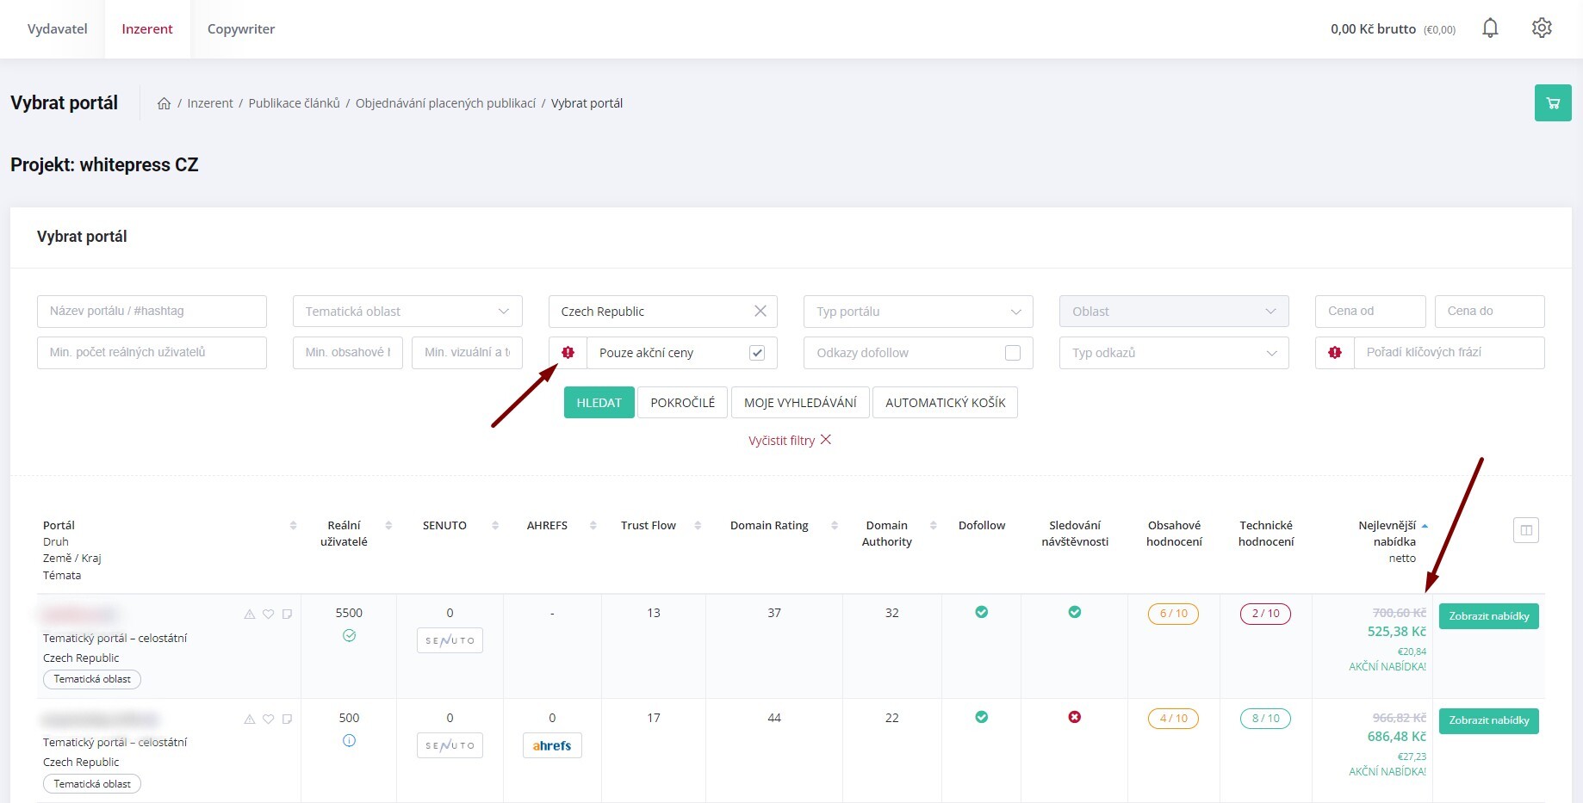Click the 6 / 10 content rating badge

point(1174,614)
